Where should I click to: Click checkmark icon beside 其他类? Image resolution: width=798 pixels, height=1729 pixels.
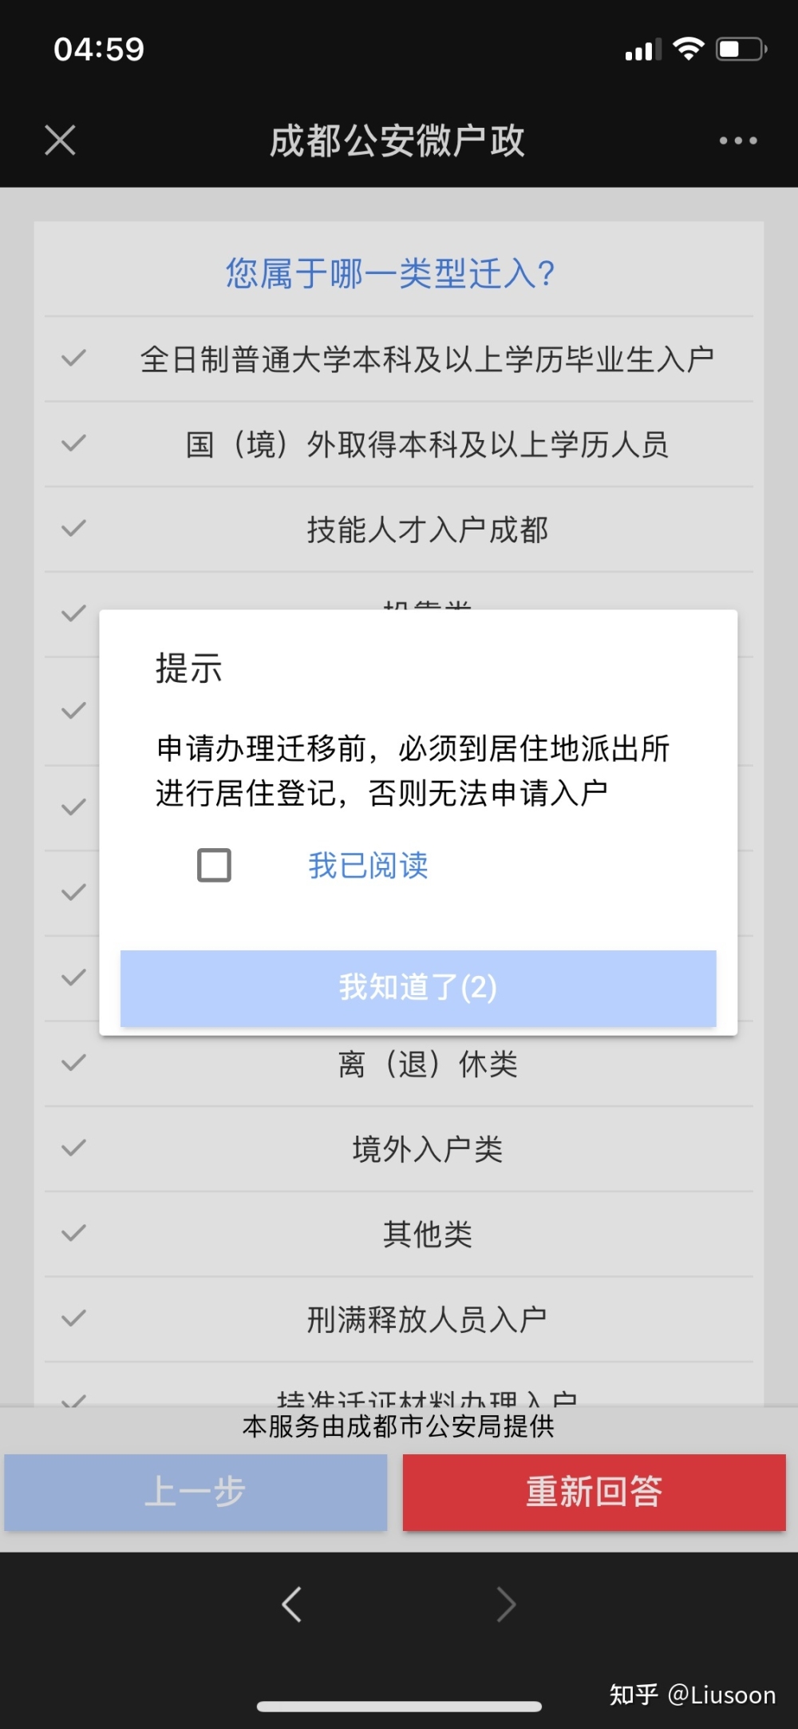pos(73,1233)
